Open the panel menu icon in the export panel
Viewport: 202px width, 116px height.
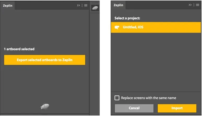86,5
